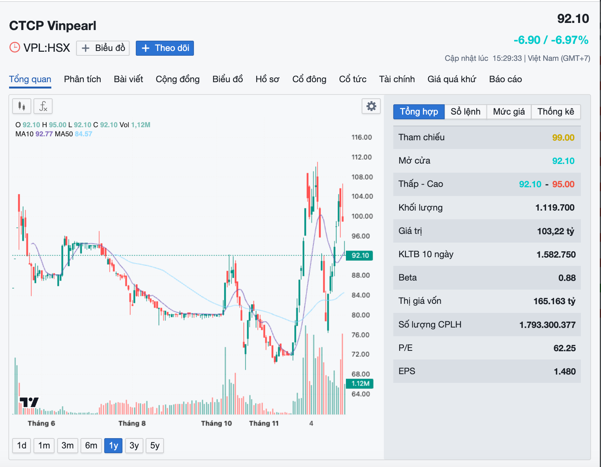Click the 116.00 price axis label
Screen dimensions: 601x467
[x=362, y=137]
